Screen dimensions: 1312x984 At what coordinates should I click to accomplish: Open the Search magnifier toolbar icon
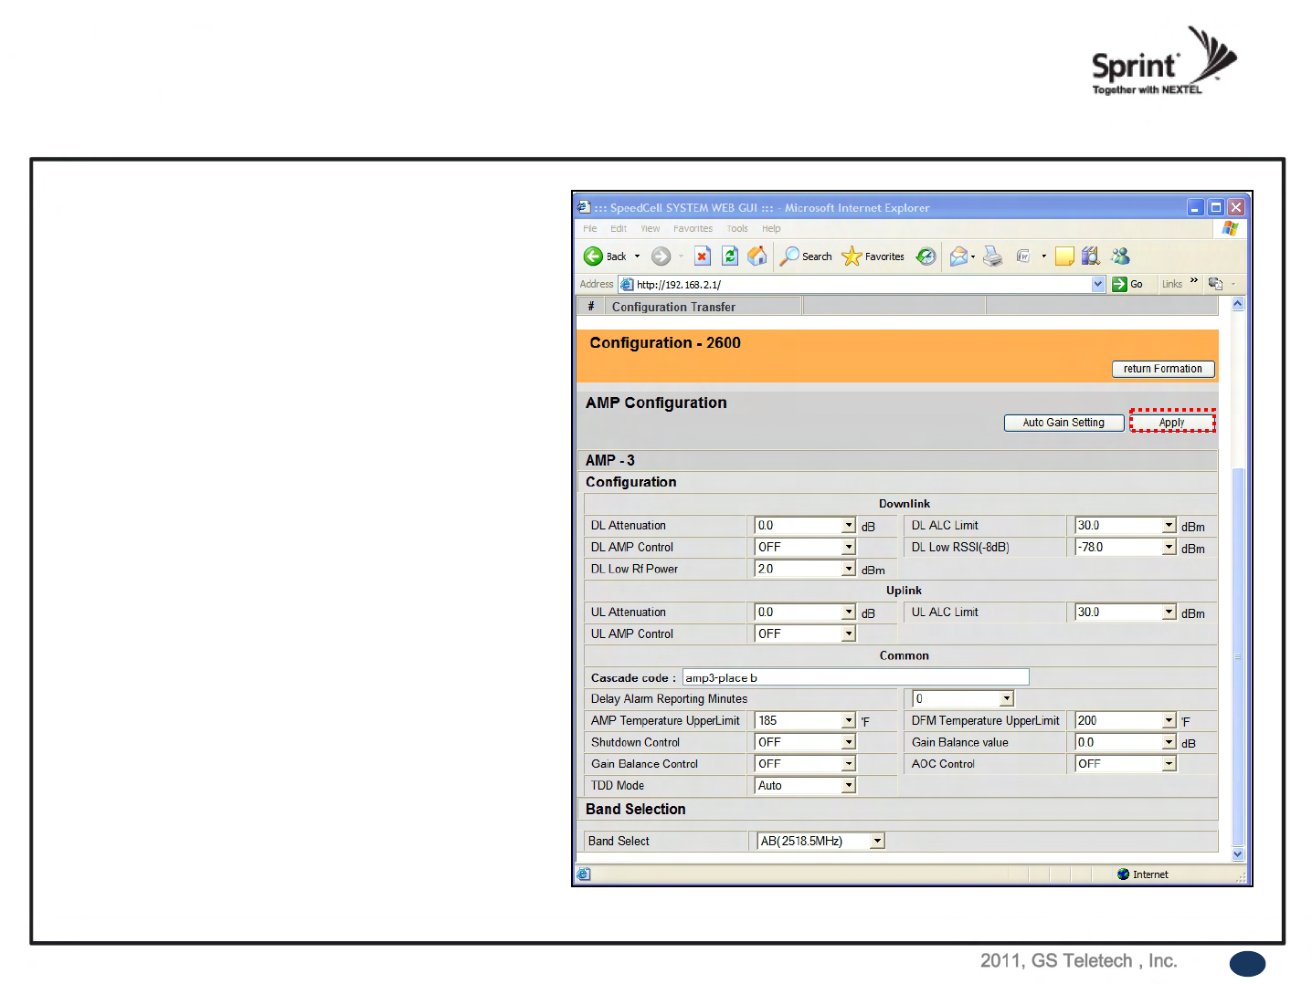790,256
